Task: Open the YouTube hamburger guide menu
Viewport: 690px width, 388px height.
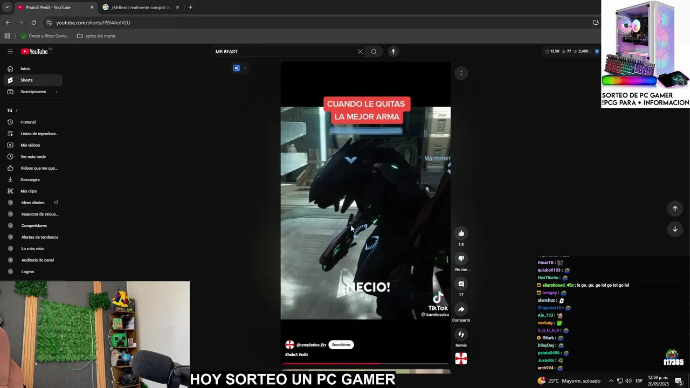Action: pyautogui.click(x=10, y=52)
